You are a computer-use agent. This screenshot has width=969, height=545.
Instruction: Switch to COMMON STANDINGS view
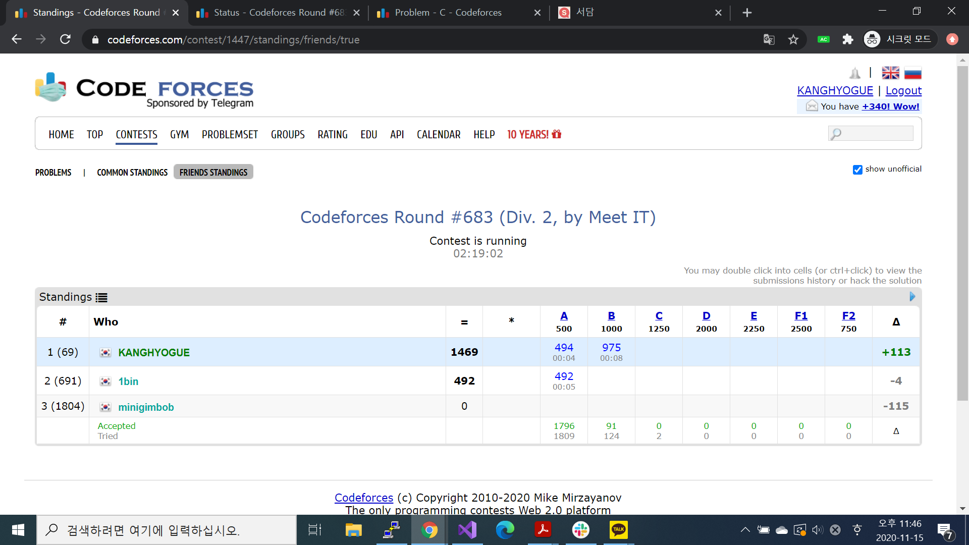coord(132,173)
